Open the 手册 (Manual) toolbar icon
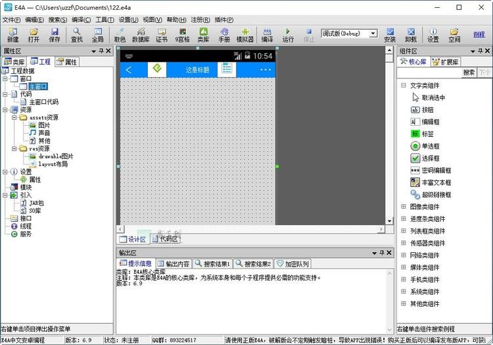Viewport: 493px width, 345px height. pos(224,35)
